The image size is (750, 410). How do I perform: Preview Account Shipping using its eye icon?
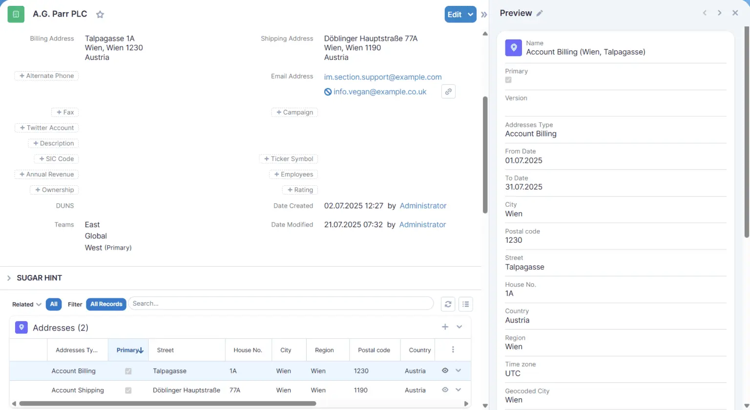tap(444, 390)
